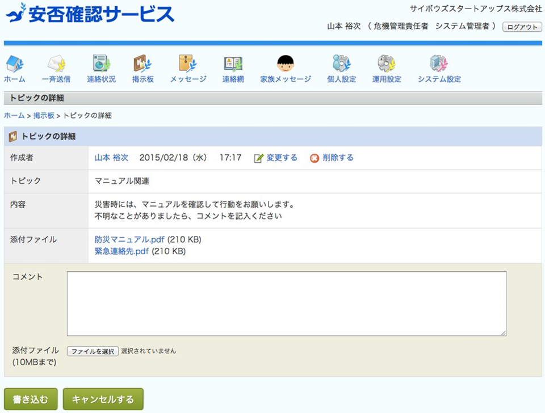Open the 一斉送信 envelope icon

(x=56, y=63)
